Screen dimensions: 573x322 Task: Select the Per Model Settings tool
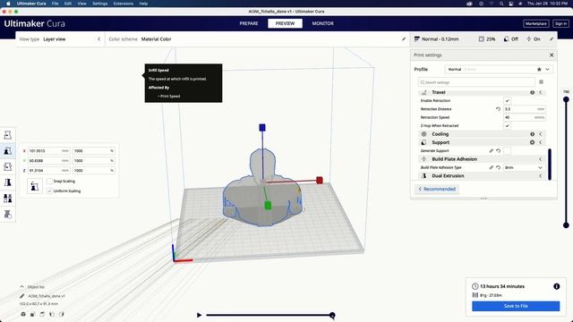tap(8, 199)
